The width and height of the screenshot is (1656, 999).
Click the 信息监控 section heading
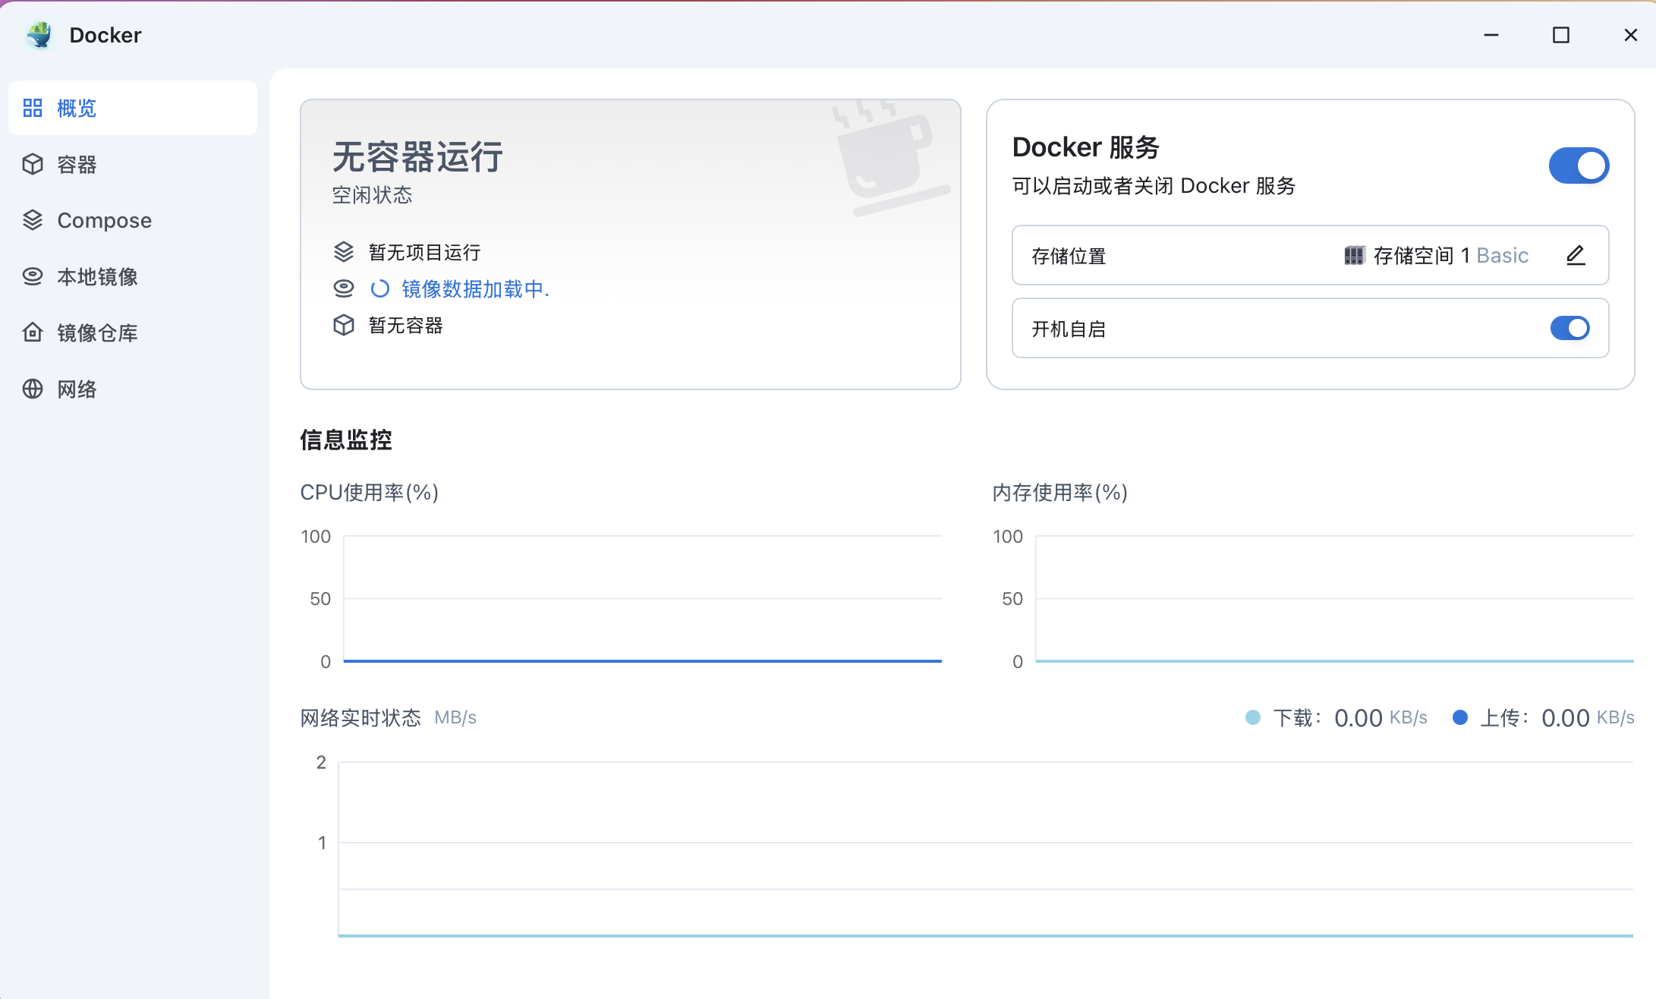click(346, 440)
